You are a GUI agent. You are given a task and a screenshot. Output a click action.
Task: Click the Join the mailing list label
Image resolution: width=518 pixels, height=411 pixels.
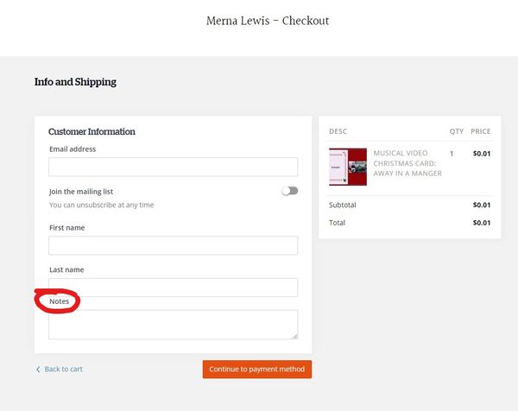click(x=81, y=191)
